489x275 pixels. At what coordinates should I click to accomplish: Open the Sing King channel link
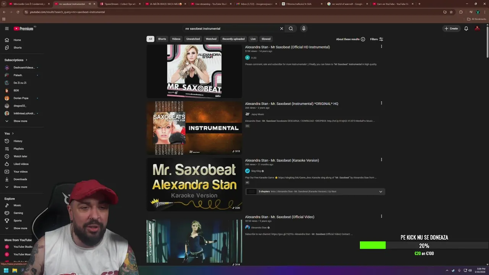click(x=256, y=171)
